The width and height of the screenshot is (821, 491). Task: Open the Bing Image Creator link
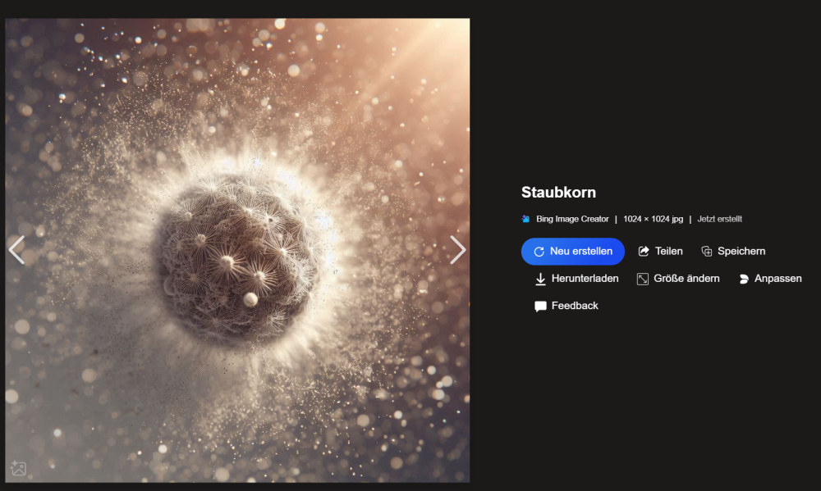pyautogui.click(x=572, y=219)
